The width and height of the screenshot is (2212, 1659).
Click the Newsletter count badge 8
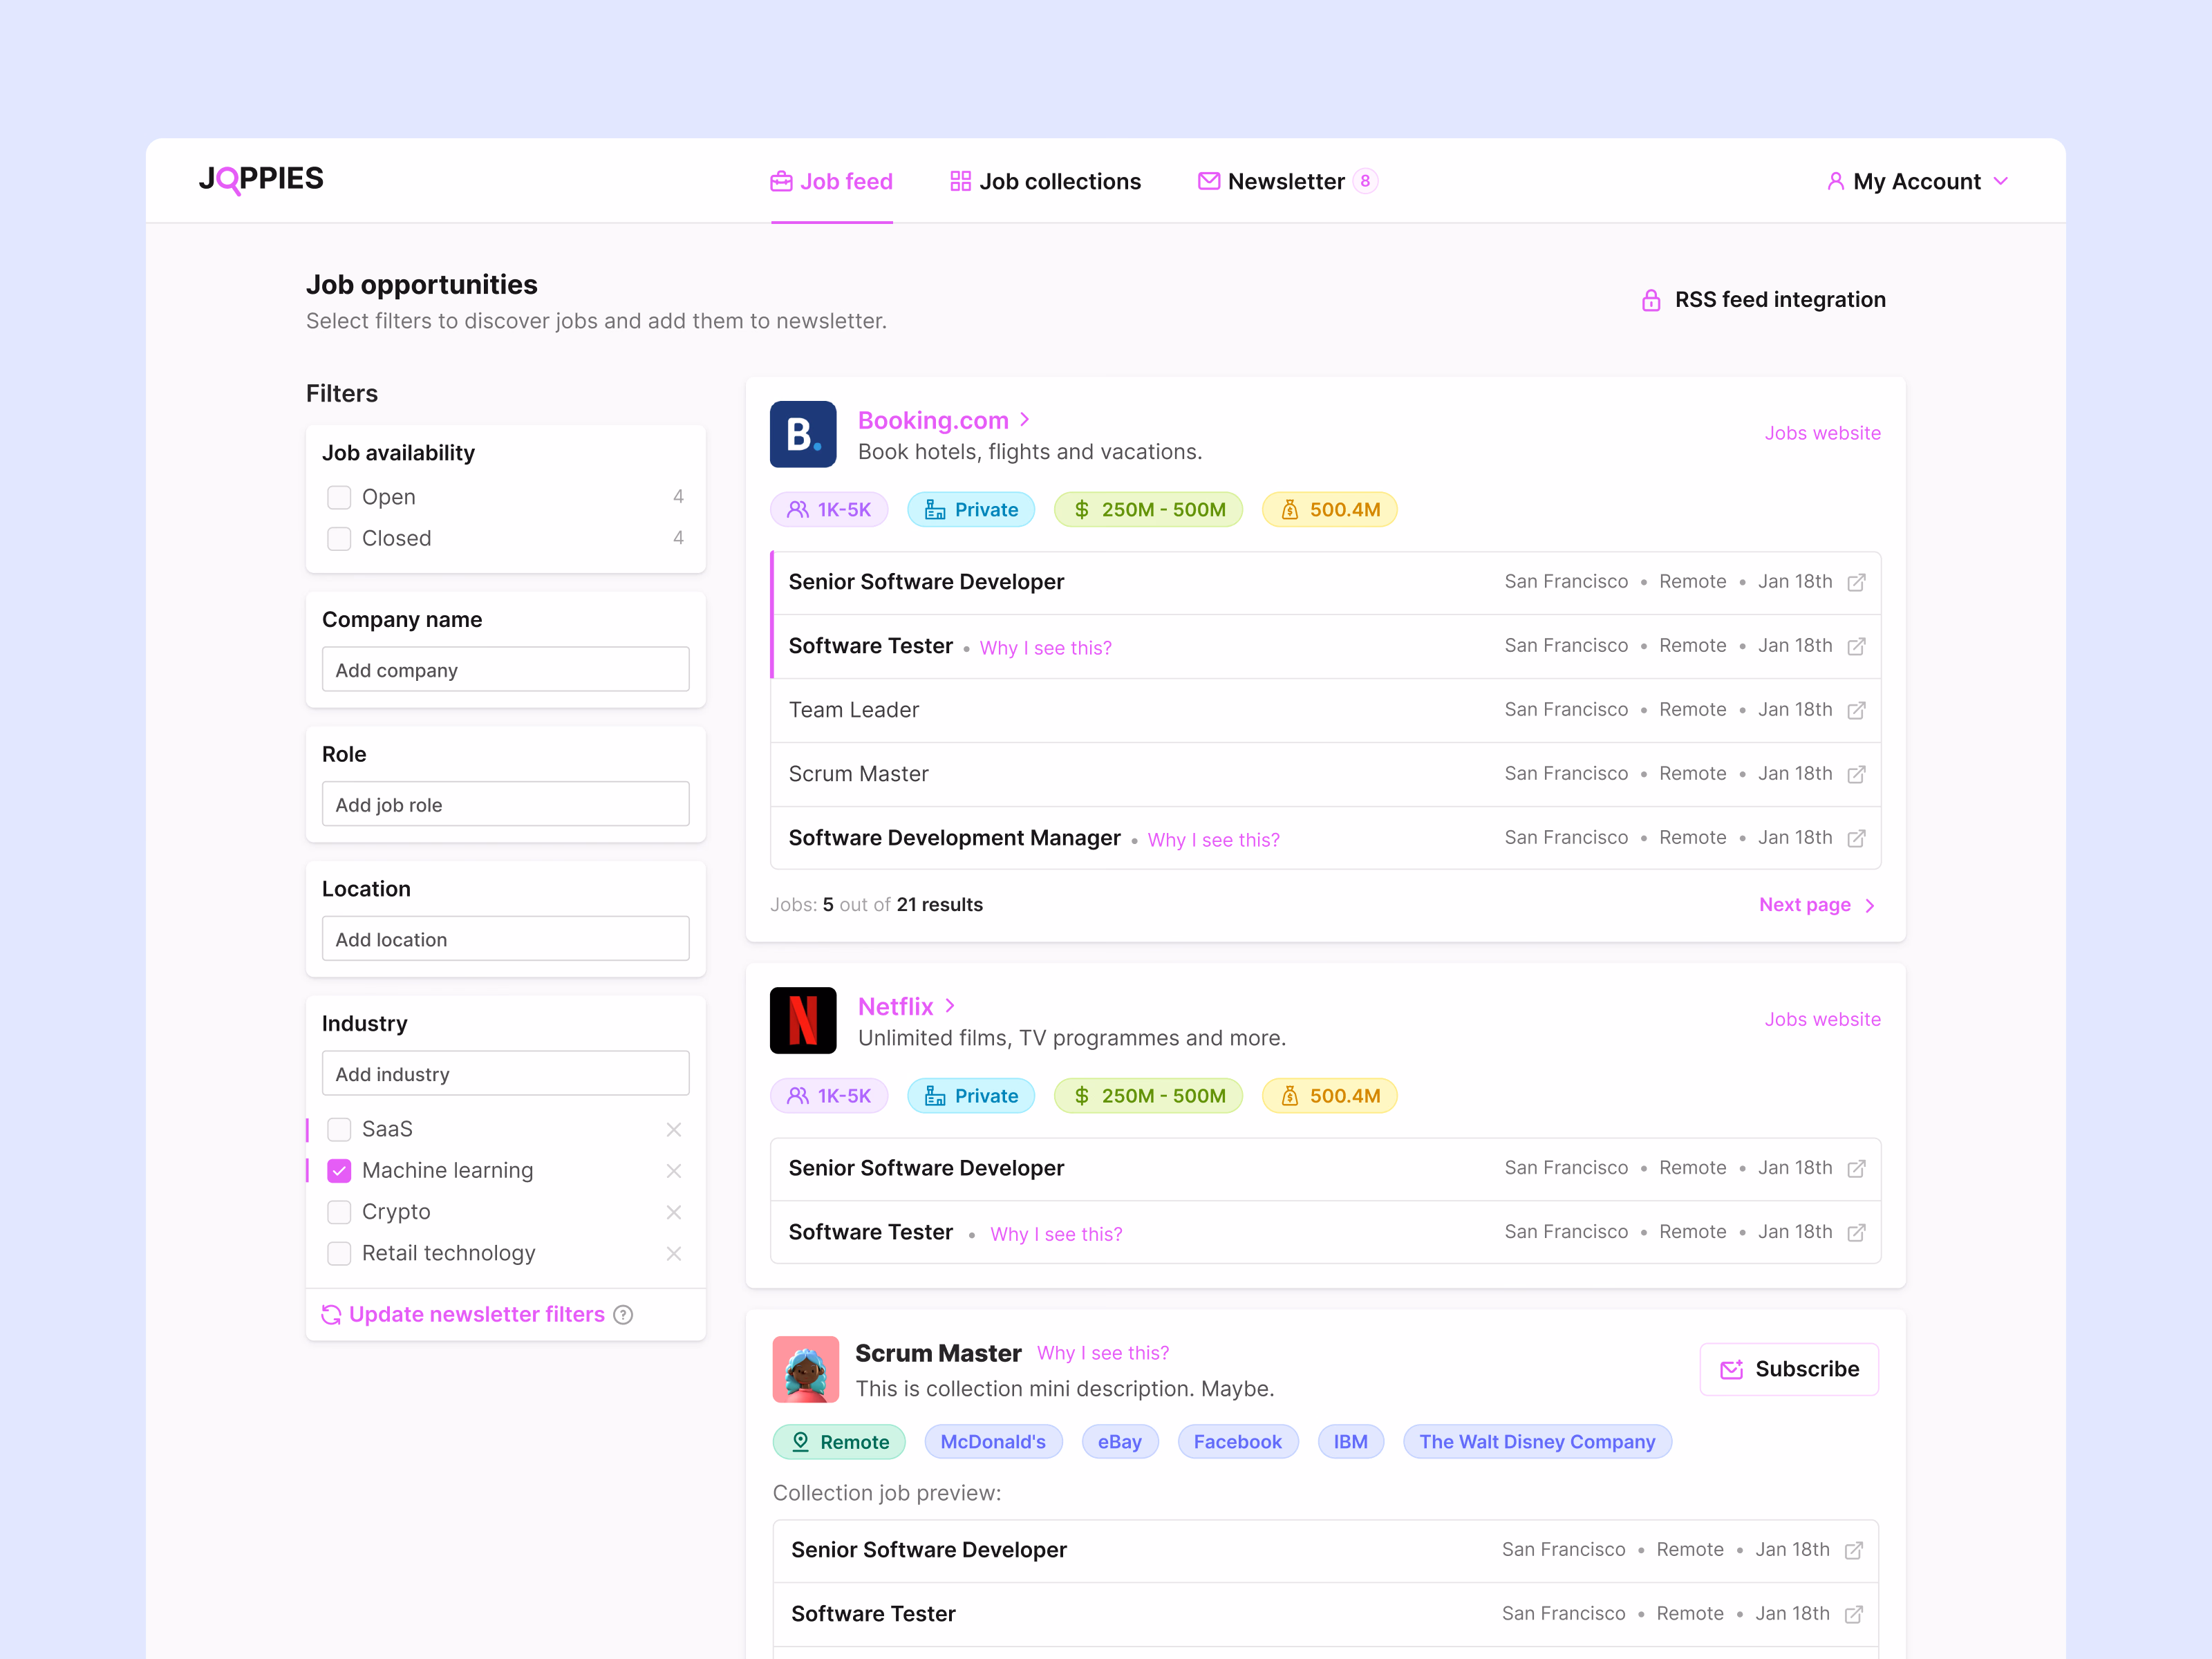pyautogui.click(x=1365, y=181)
